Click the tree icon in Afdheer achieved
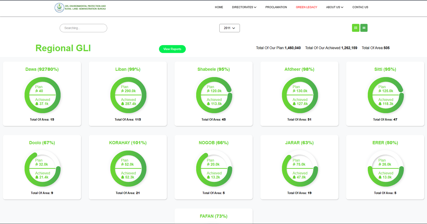Screen dimensions: 427x224 pyautogui.click(x=294, y=104)
